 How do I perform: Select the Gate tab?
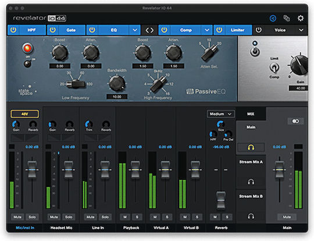(x=71, y=30)
